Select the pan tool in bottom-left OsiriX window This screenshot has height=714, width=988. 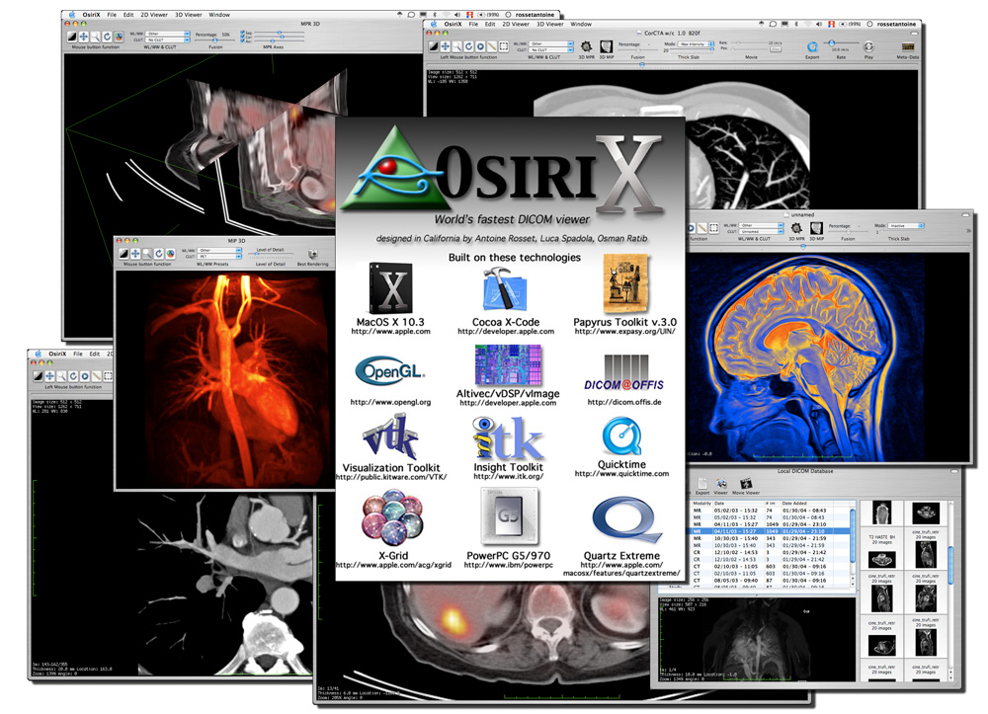coord(49,376)
